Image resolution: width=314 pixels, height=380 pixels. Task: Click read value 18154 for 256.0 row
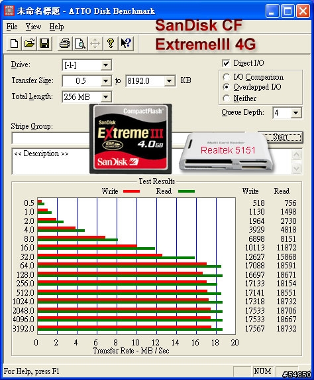[286, 284]
